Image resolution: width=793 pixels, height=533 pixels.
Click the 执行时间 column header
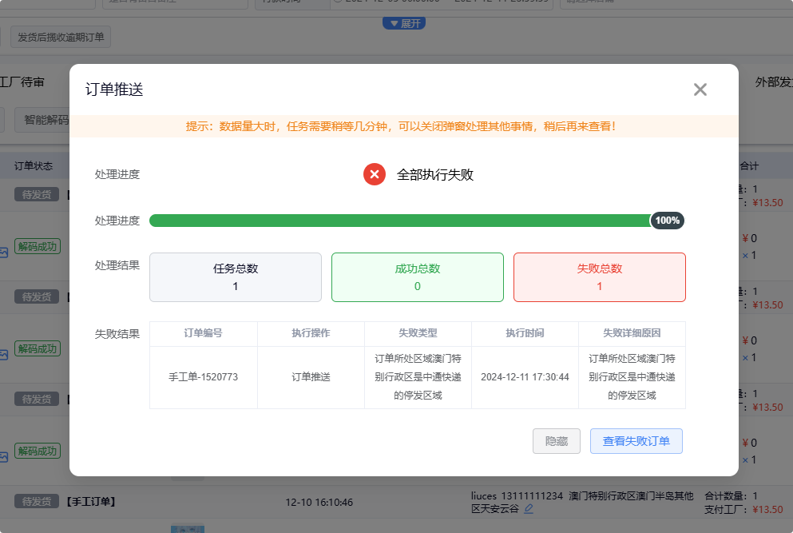click(x=525, y=333)
